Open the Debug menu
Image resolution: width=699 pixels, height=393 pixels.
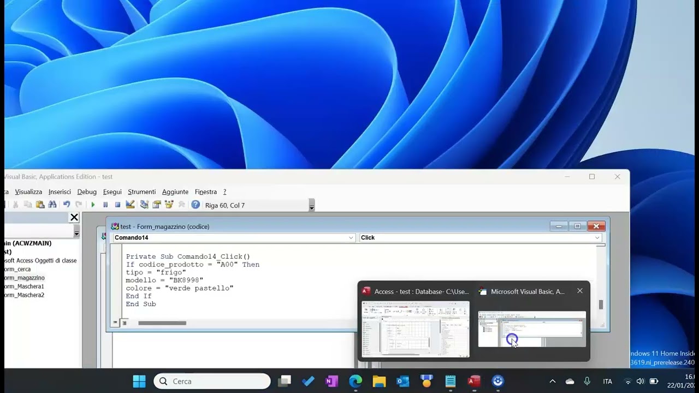pos(87,192)
